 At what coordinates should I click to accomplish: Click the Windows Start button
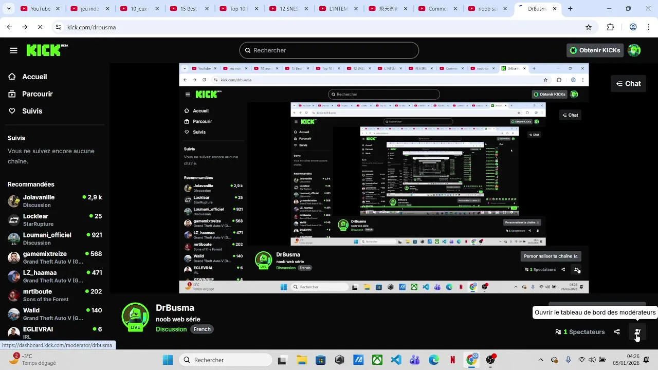(x=168, y=360)
